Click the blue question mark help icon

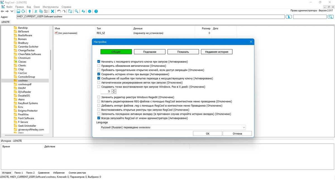pos(96,11)
